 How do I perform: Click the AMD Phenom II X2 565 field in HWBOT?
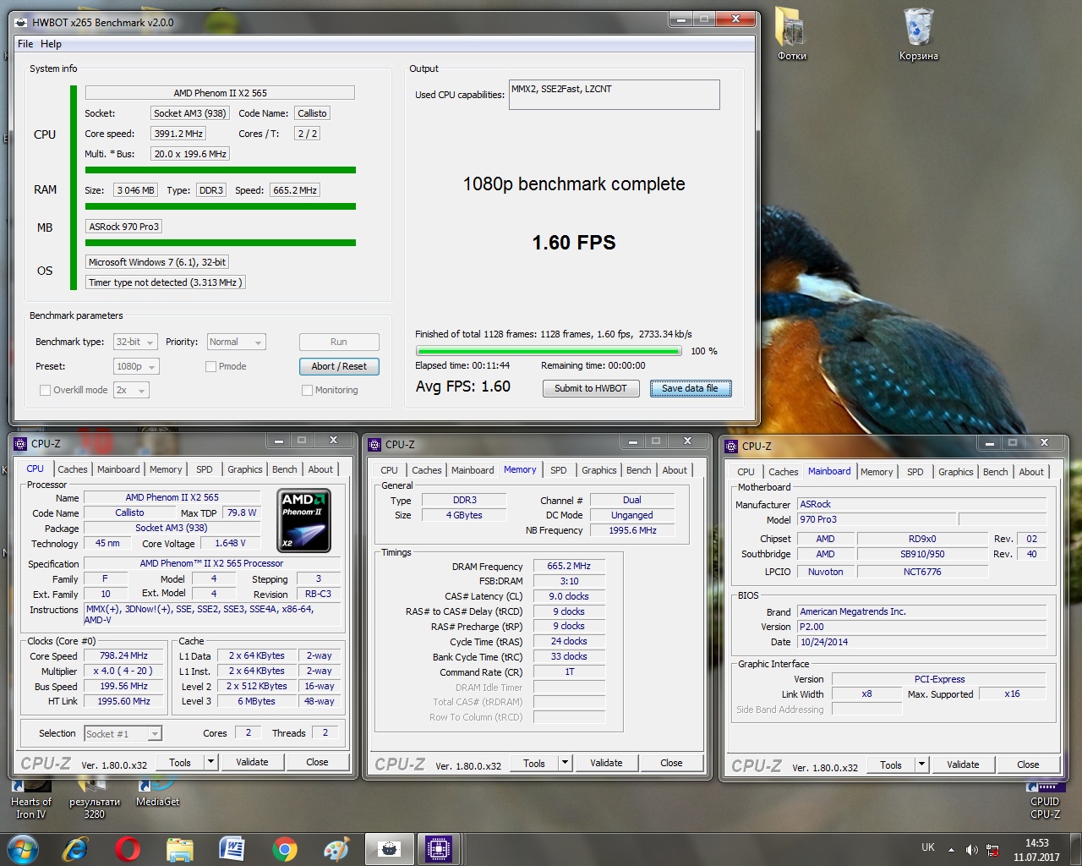coord(220,93)
